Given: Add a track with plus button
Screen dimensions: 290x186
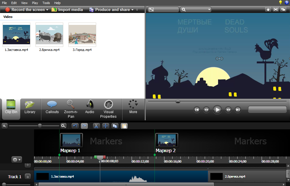Looking at the screenshot, I should 28,165.
